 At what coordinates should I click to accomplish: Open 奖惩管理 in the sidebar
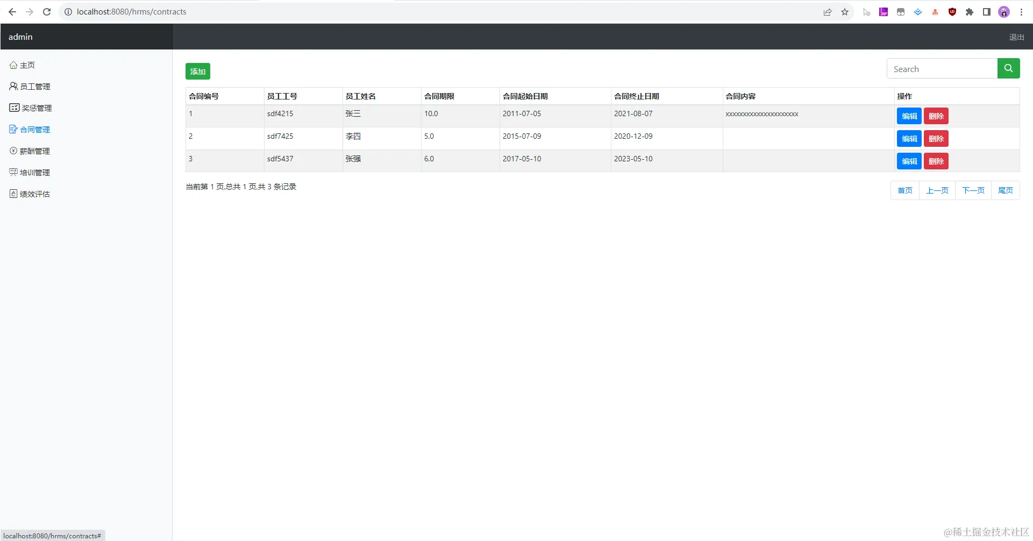pos(31,108)
